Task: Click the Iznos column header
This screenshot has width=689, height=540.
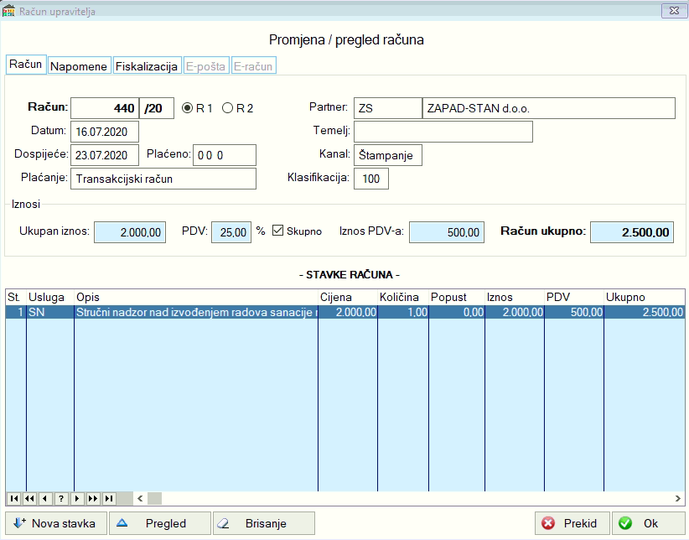Action: point(515,298)
